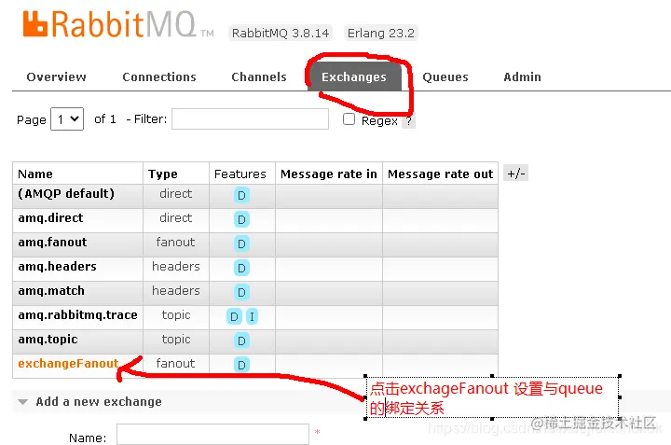Click the D badge for (AMQP default)
The image size is (671, 445).
(241, 195)
